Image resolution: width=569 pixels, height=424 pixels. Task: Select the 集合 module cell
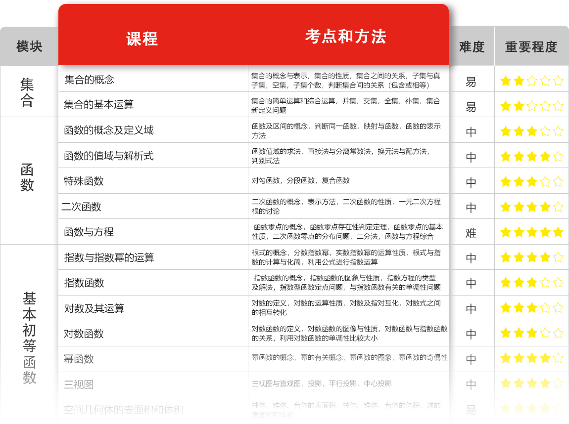(27, 92)
